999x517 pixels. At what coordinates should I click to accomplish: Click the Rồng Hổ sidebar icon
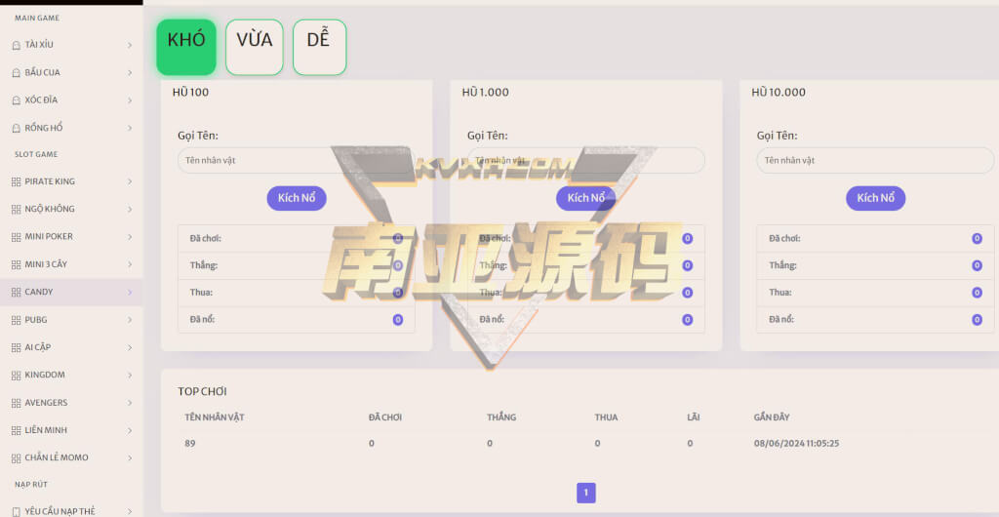(x=16, y=128)
